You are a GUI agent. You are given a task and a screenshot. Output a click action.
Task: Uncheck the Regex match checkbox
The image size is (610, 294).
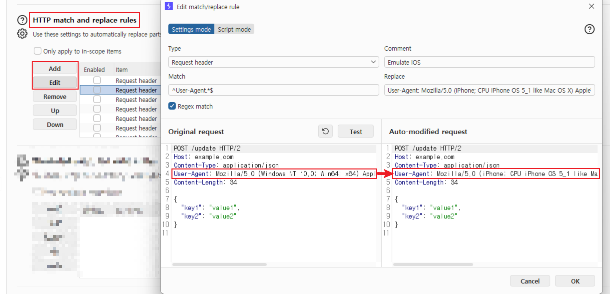point(172,106)
